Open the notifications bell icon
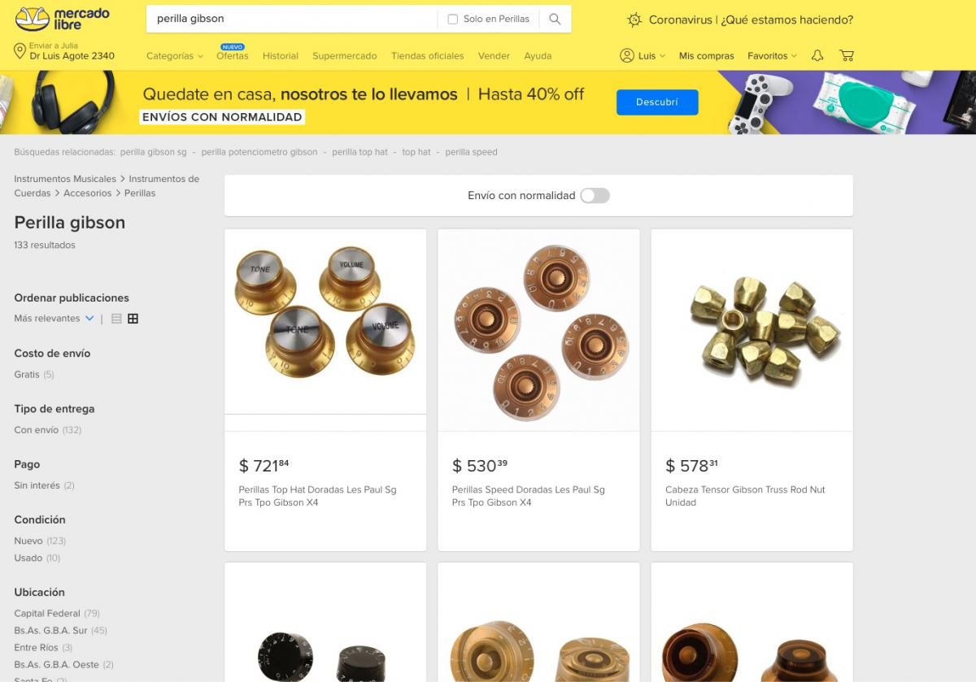The width and height of the screenshot is (976, 682). pyautogui.click(x=817, y=55)
